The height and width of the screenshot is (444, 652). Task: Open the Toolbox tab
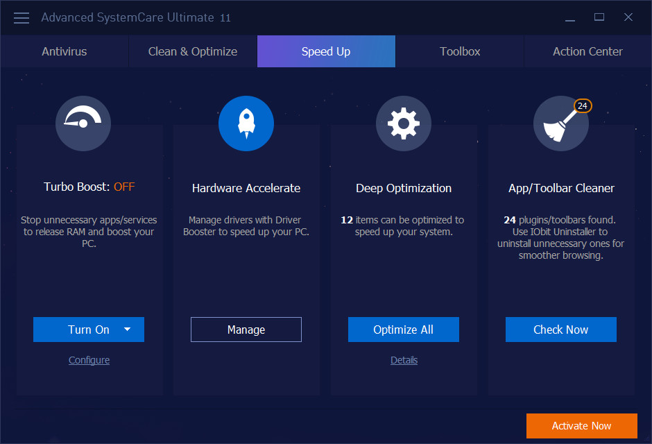pyautogui.click(x=460, y=51)
